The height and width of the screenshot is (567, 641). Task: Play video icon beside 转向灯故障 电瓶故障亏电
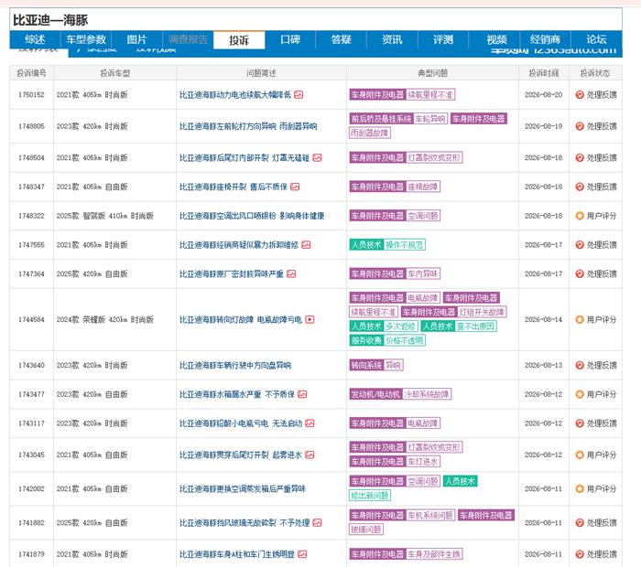pos(310,320)
